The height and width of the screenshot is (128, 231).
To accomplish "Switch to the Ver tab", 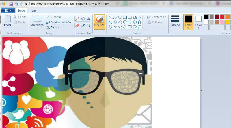I will click(x=34, y=11).
